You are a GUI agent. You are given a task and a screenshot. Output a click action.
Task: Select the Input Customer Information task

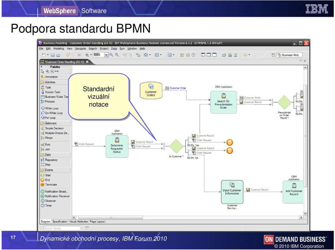[232, 192]
